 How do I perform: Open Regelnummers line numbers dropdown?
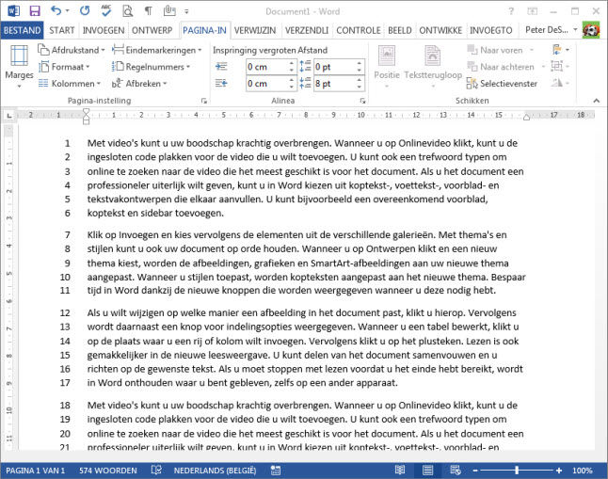[151, 67]
